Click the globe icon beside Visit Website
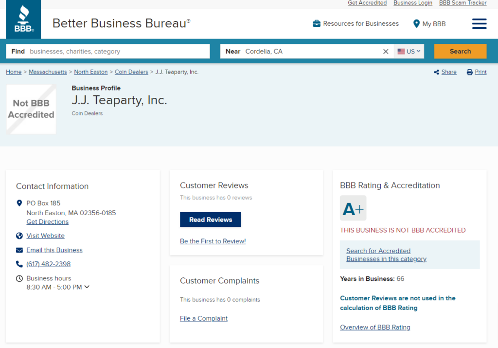This screenshot has width=498, height=348. (x=19, y=236)
